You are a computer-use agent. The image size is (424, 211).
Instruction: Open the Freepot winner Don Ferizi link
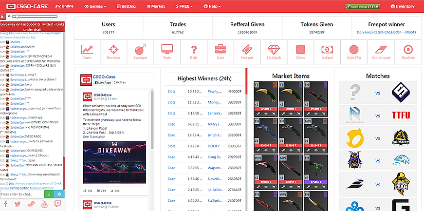point(387,32)
